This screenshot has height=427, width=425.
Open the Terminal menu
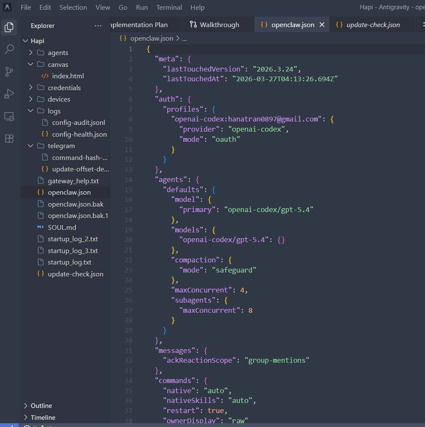169,7
